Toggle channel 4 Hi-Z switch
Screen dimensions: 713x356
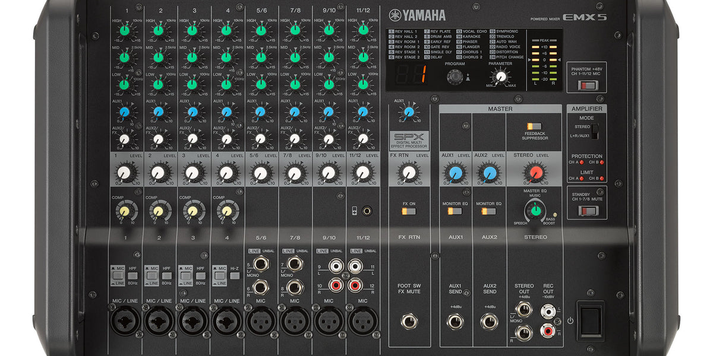234,276
